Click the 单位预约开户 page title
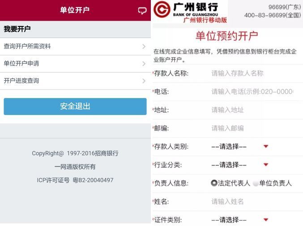303x226 pixels. coord(226,36)
